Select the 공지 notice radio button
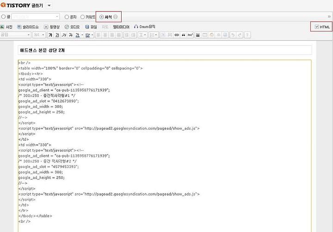 point(67,17)
